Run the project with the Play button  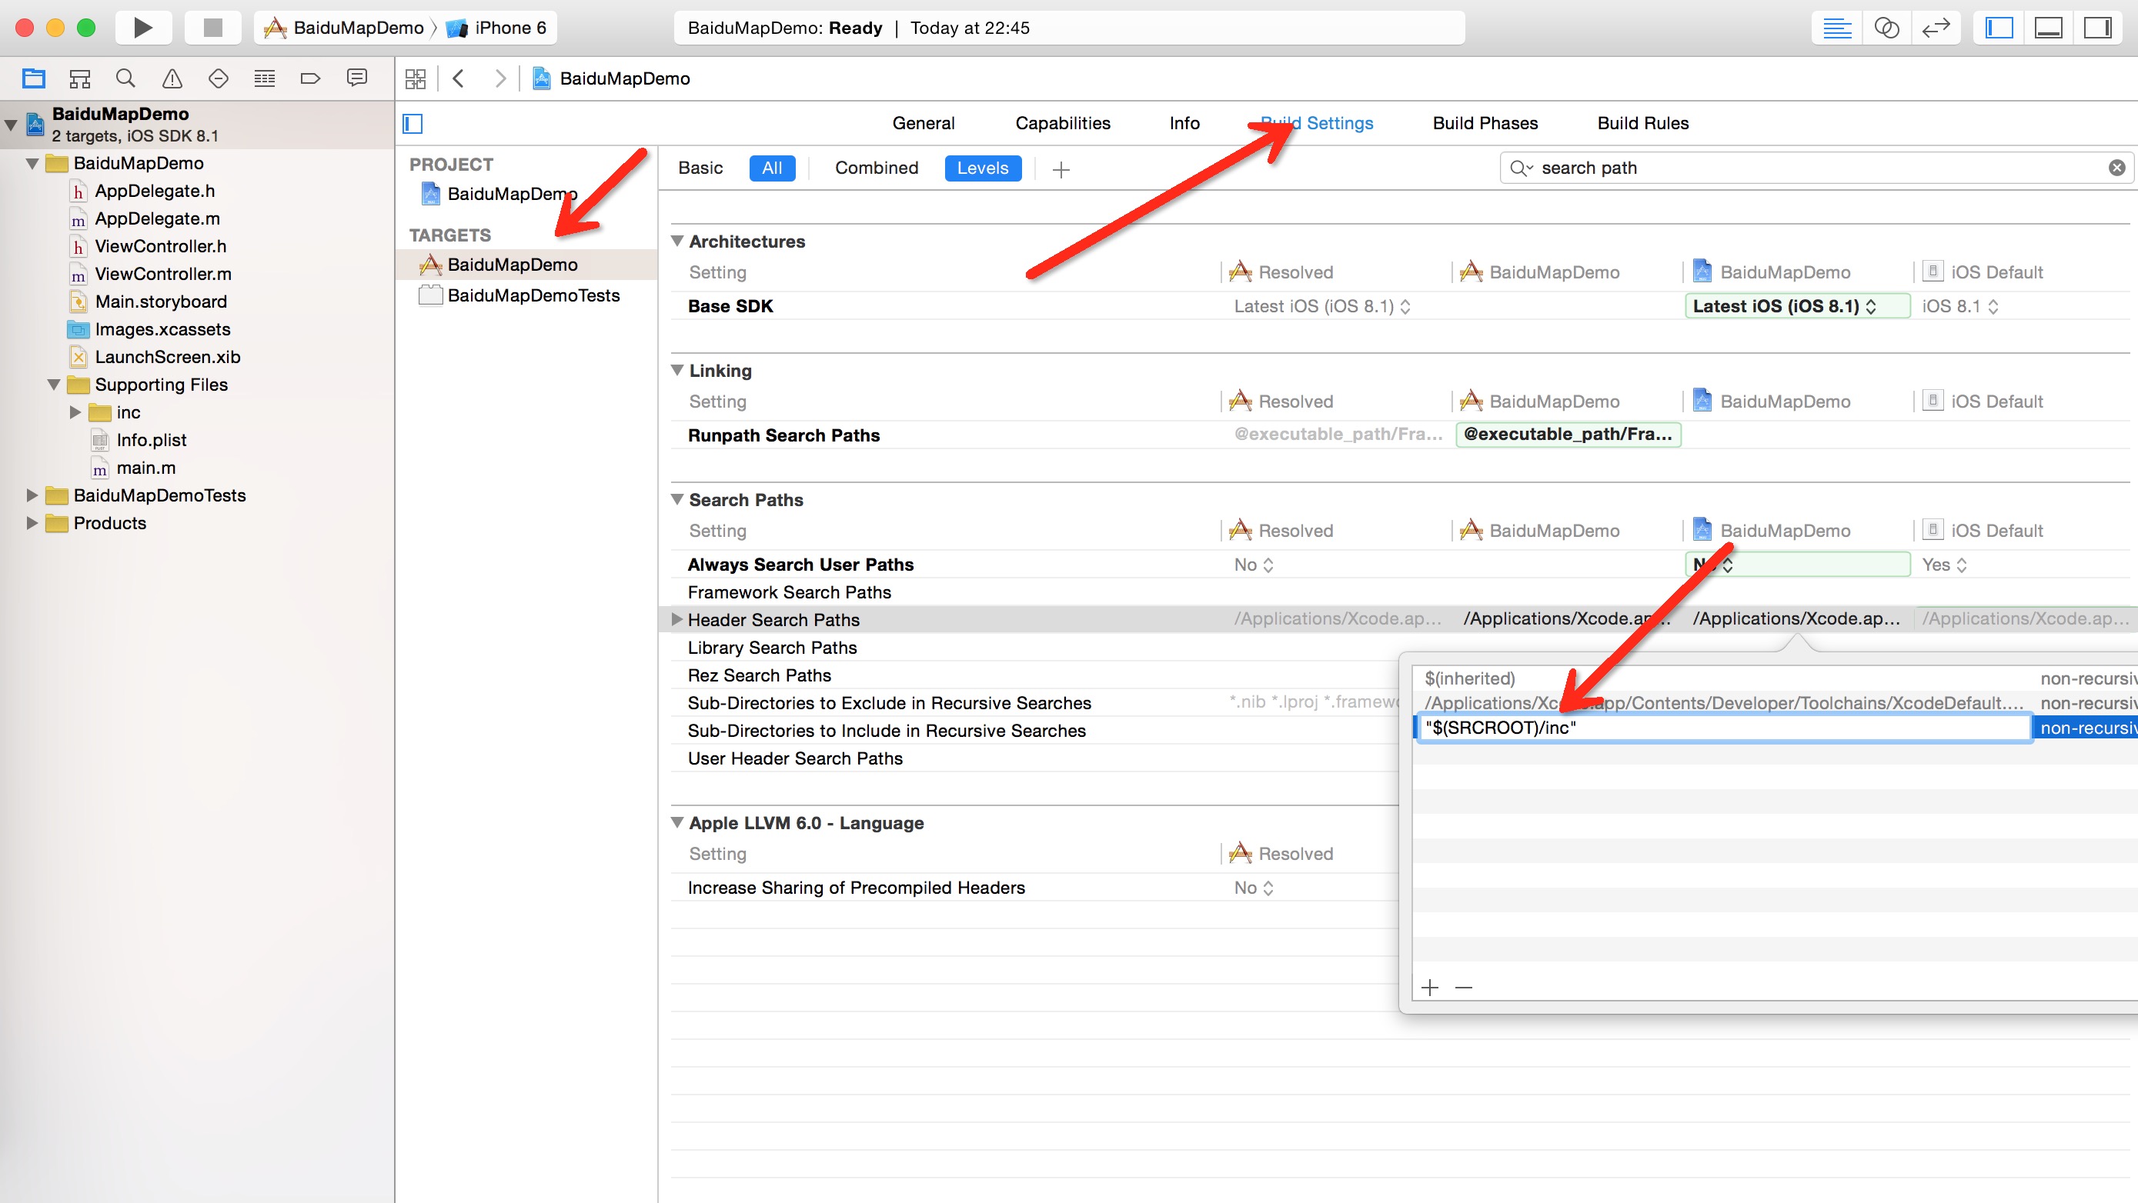[x=142, y=28]
